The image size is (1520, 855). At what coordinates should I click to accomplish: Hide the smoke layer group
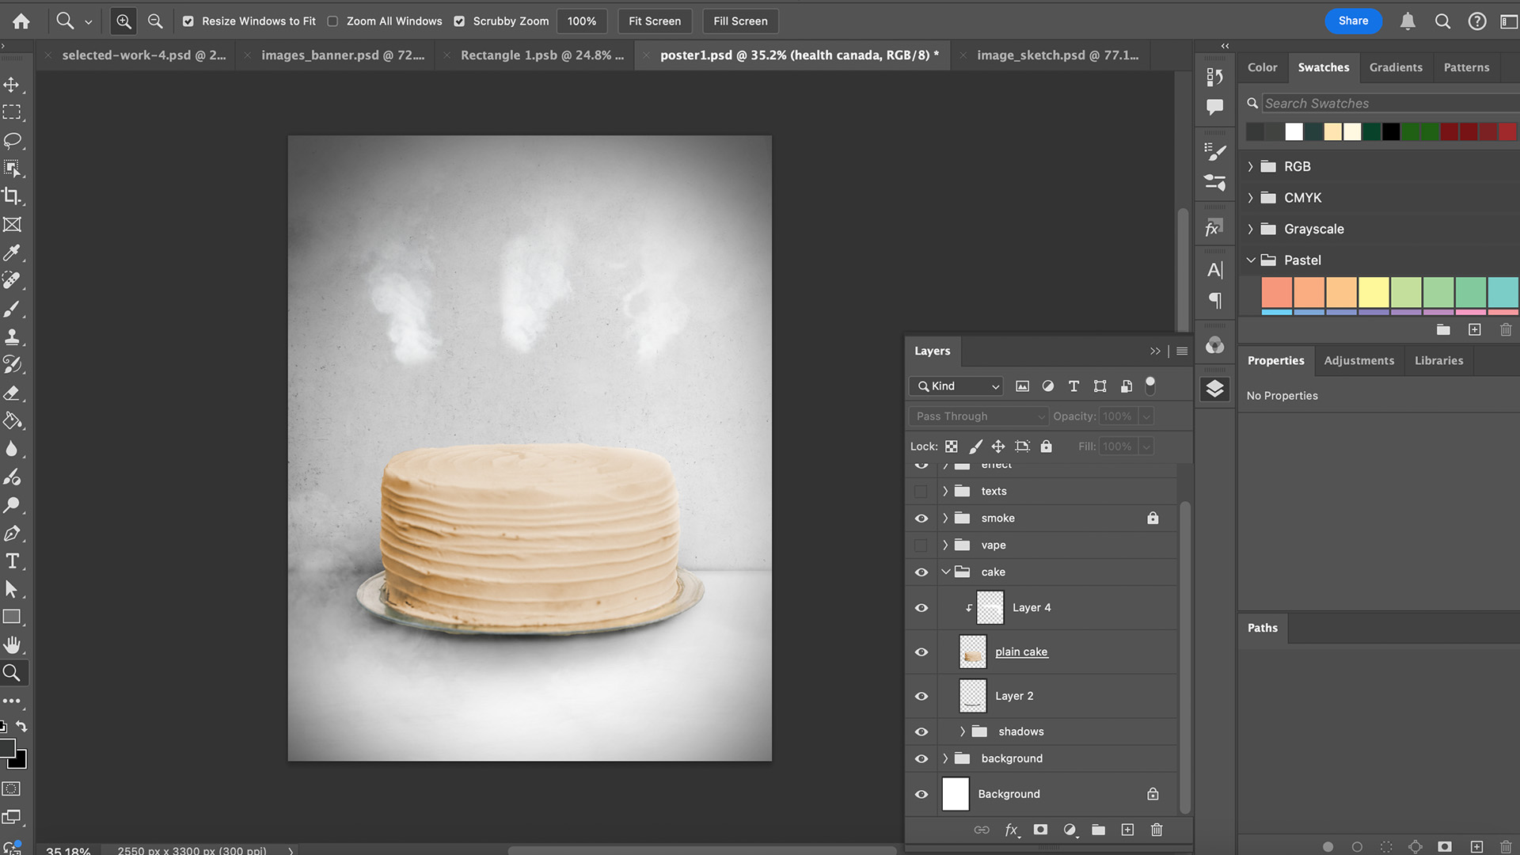(921, 519)
